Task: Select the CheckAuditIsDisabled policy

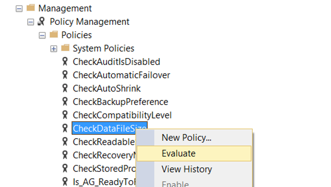Action: click(x=117, y=62)
